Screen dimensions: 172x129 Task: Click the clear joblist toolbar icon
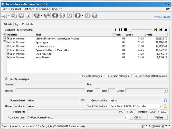click(28, 16)
